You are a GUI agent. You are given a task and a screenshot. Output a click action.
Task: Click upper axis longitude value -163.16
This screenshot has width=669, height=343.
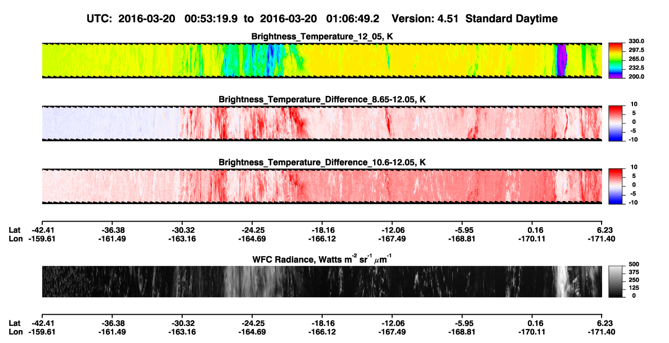coord(182,239)
